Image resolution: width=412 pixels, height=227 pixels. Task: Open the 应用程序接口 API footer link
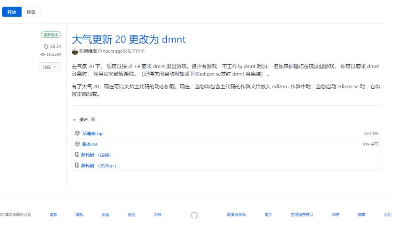(x=302, y=215)
